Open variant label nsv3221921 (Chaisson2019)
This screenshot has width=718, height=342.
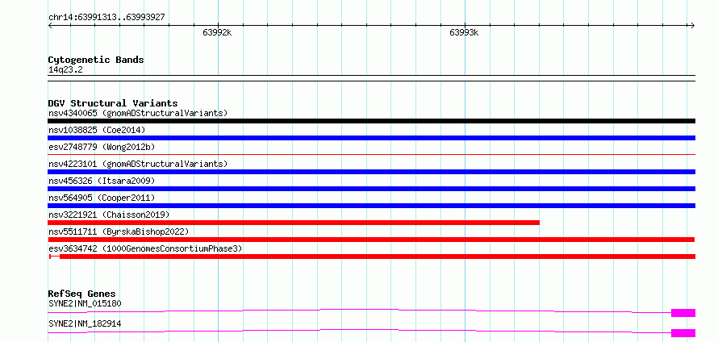[x=109, y=215]
